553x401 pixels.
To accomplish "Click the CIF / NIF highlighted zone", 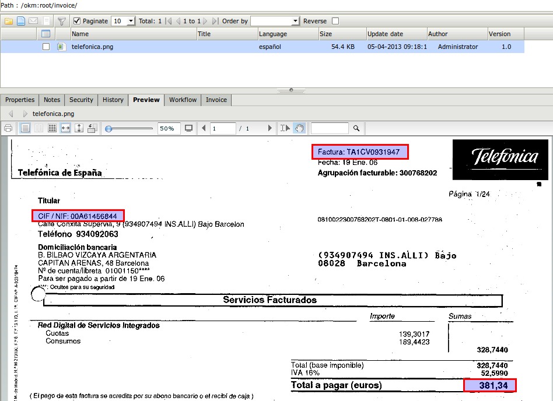I will click(x=78, y=216).
